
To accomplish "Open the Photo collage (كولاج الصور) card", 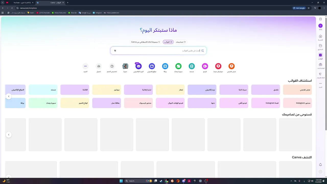I will point(75,103).
